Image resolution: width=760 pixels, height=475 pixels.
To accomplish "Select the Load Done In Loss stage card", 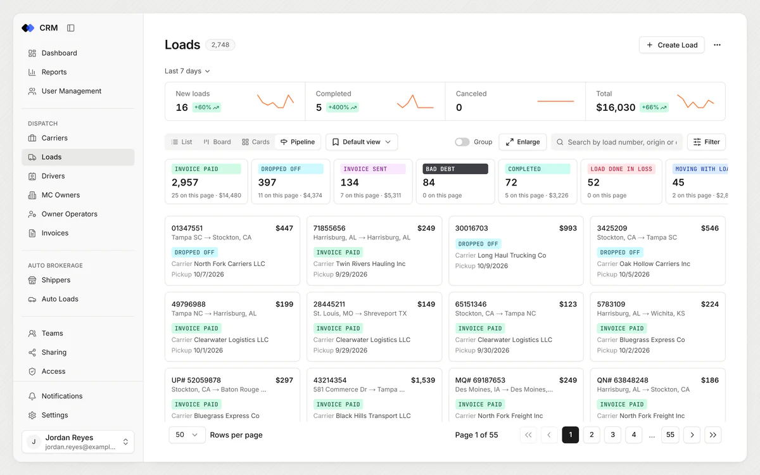I will coord(621,181).
